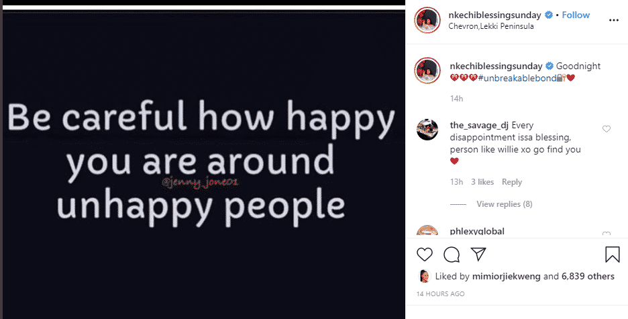Open the mimiorjiekweng liker profile
This screenshot has width=628, height=319.
[508, 276]
